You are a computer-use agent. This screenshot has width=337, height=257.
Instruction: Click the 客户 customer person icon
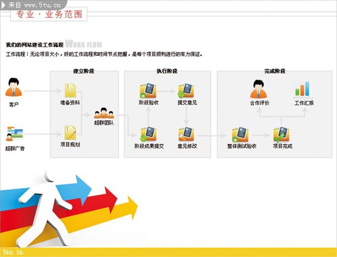pyautogui.click(x=14, y=89)
